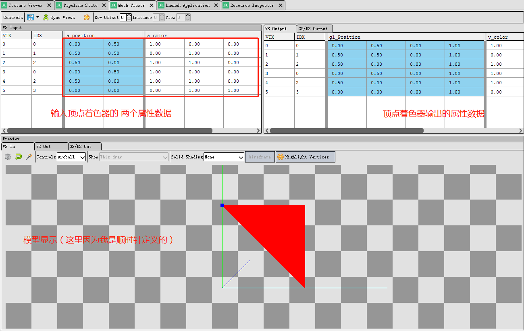Switch to the Pipeline State tab
Image resolution: width=524 pixels, height=331 pixels.
(x=81, y=5)
